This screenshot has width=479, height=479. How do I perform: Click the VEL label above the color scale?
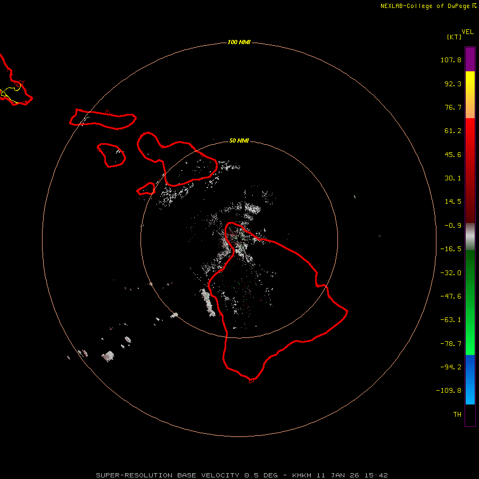pos(467,31)
